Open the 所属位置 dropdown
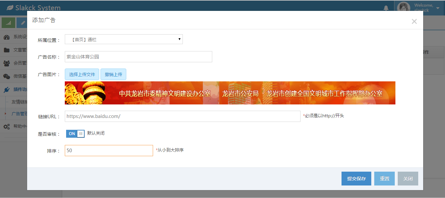 124,40
